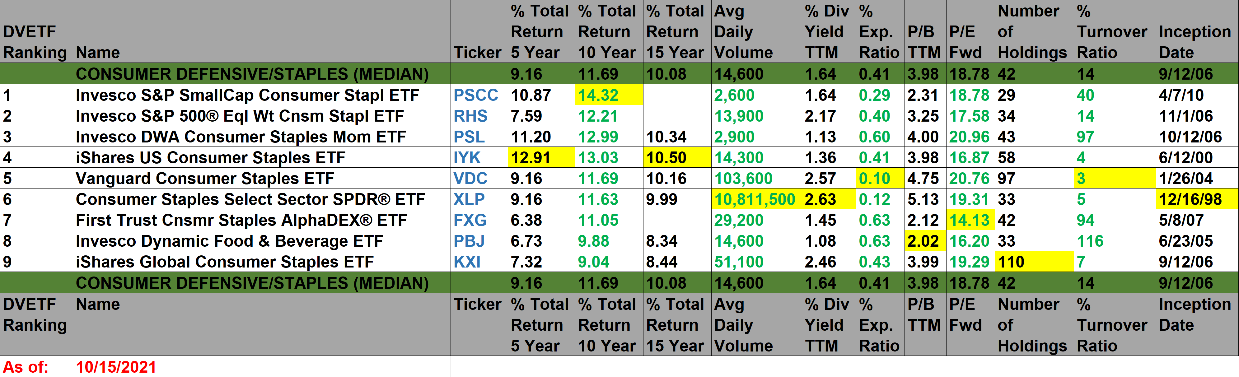
Task: Select highlighted inception date 12/16/98
Action: [x=1197, y=199]
